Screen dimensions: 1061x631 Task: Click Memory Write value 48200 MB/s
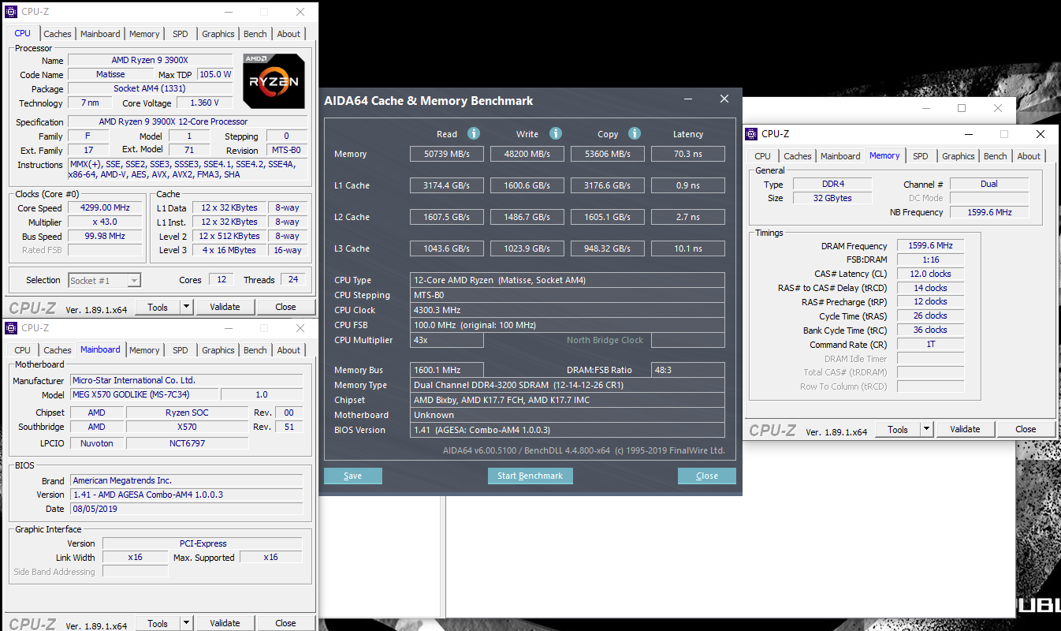[527, 154]
